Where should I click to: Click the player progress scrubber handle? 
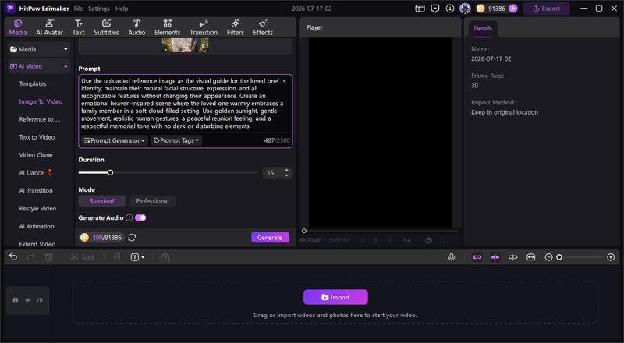pos(304,231)
